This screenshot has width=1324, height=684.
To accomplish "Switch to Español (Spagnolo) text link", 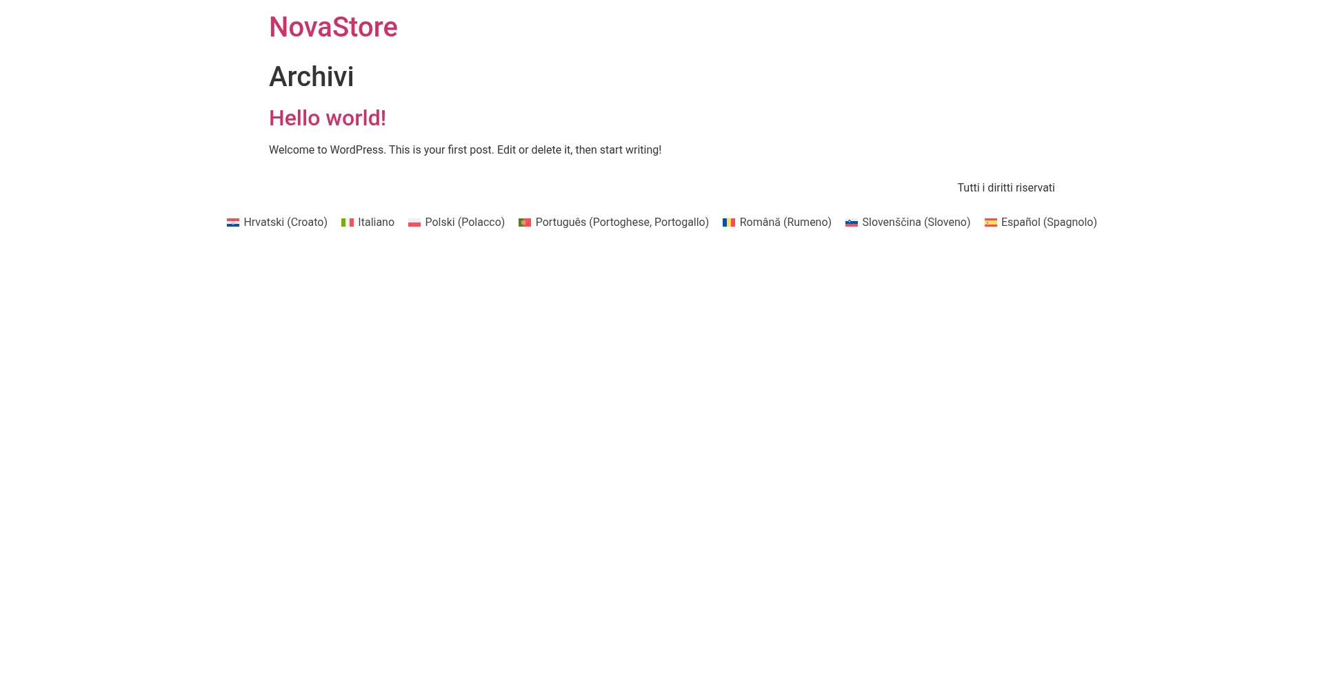I will (x=1049, y=222).
